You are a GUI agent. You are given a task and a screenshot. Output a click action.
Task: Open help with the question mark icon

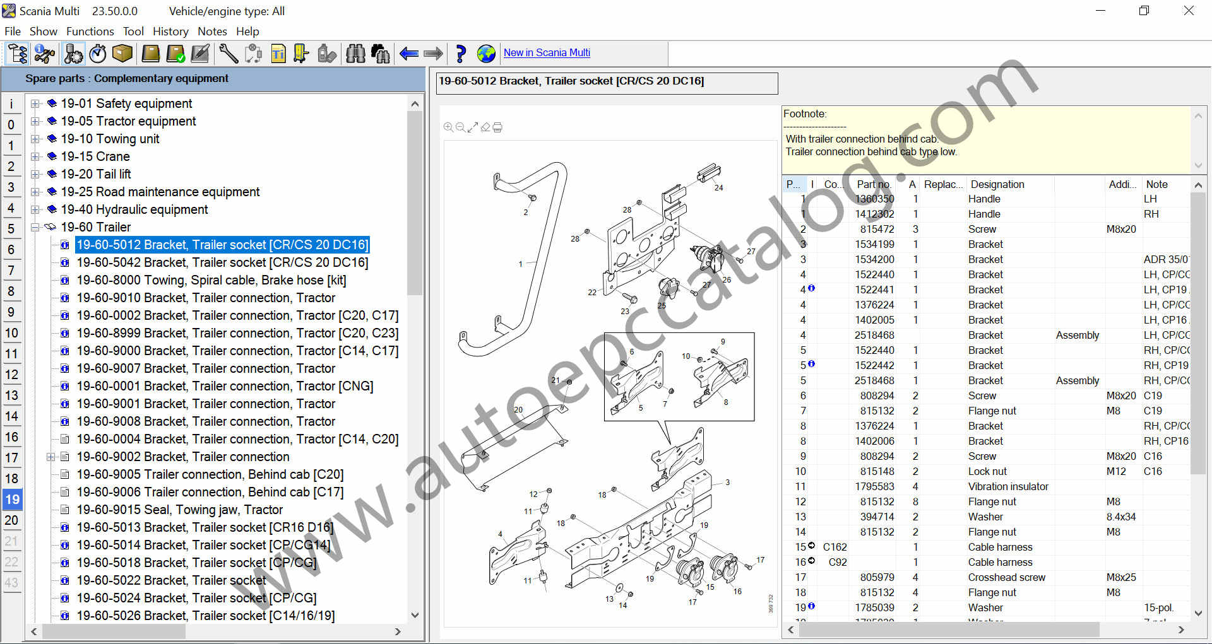(461, 54)
